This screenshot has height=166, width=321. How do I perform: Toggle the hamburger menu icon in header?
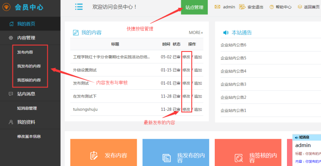coord(79,7)
